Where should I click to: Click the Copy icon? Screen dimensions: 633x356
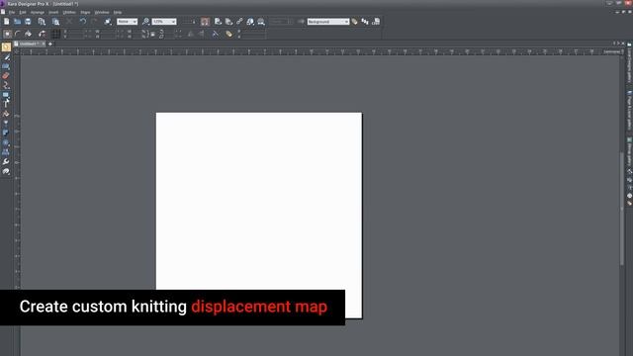42,22
